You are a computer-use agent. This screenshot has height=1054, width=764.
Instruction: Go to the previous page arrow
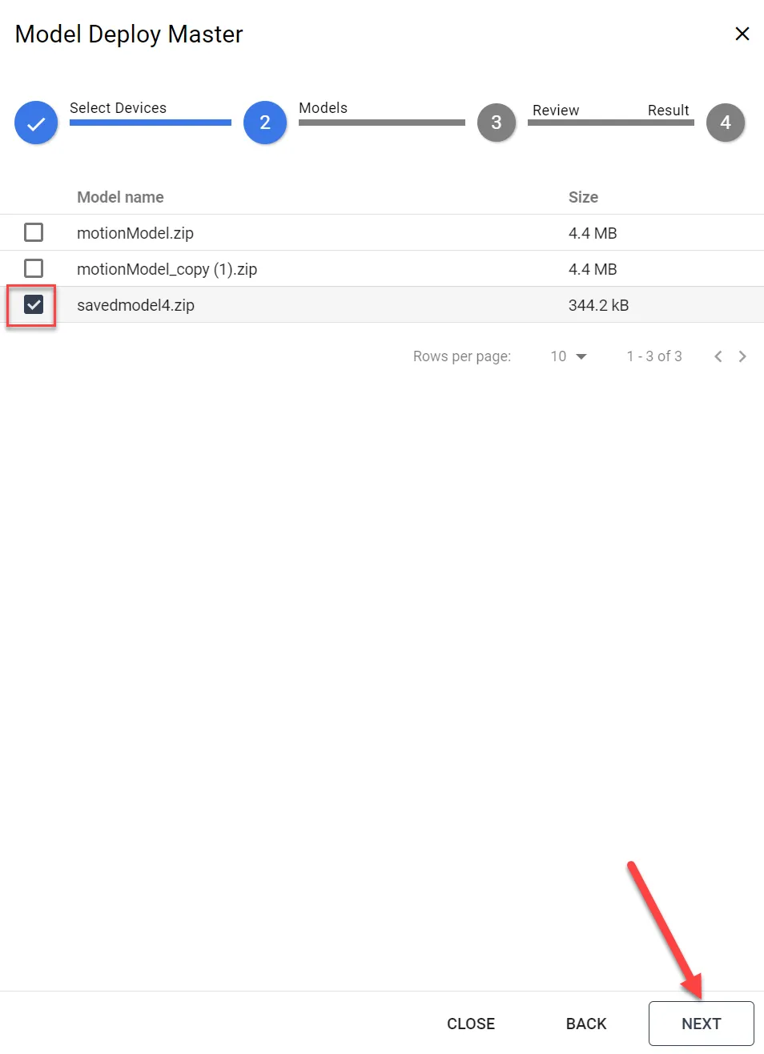718,356
